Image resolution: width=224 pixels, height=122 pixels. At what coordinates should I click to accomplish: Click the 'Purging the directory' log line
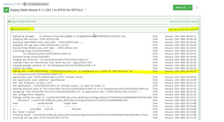(51, 60)
